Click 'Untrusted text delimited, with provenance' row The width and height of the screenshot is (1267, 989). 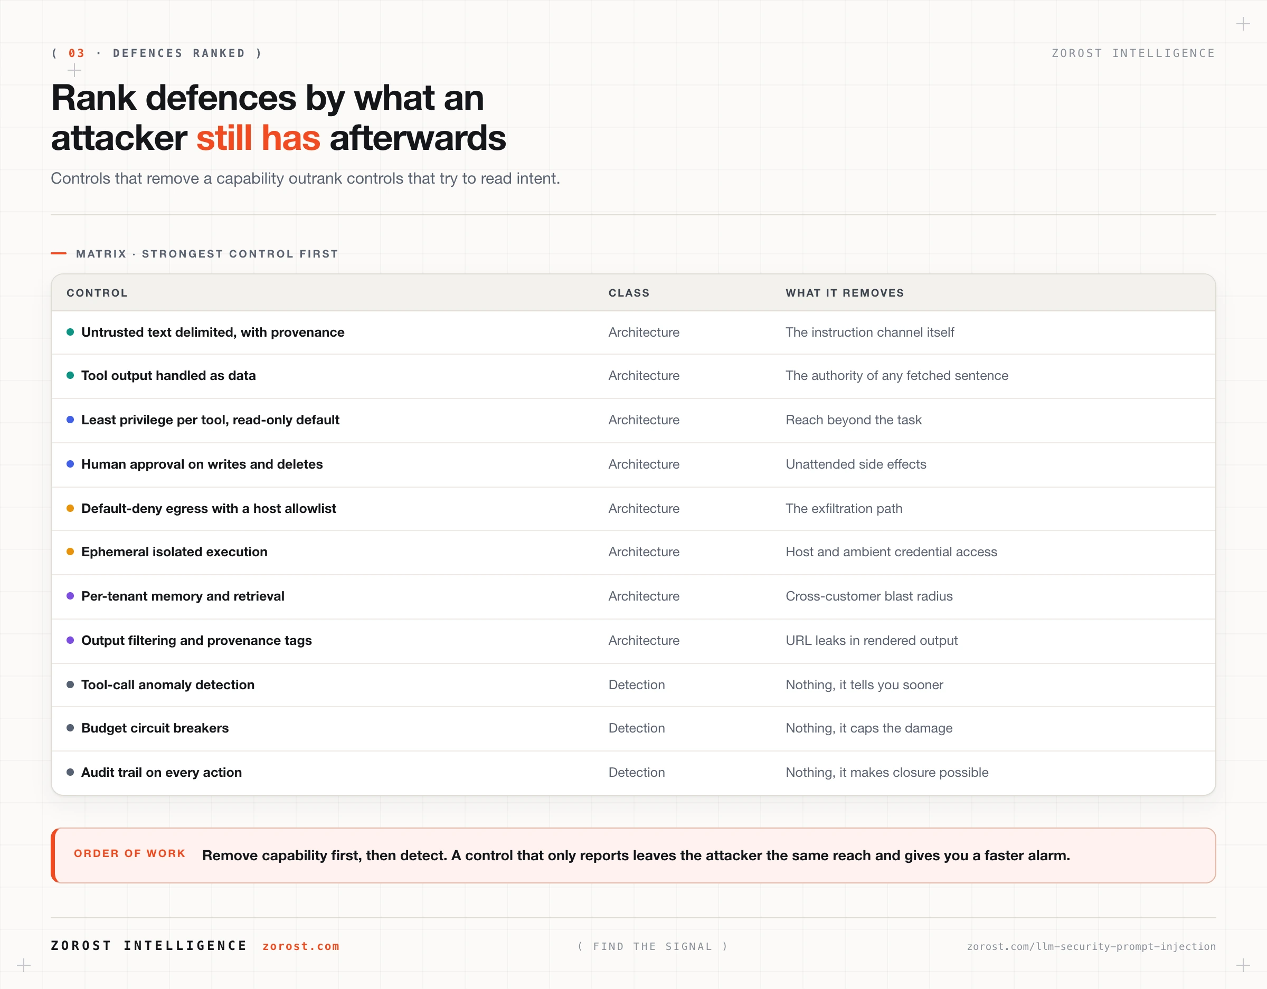(x=633, y=332)
